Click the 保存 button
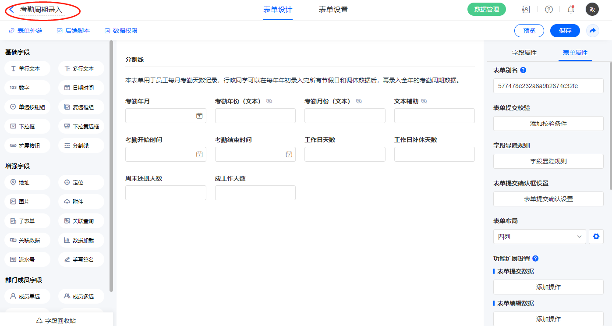Screen dimensions: 612x326 coord(565,31)
